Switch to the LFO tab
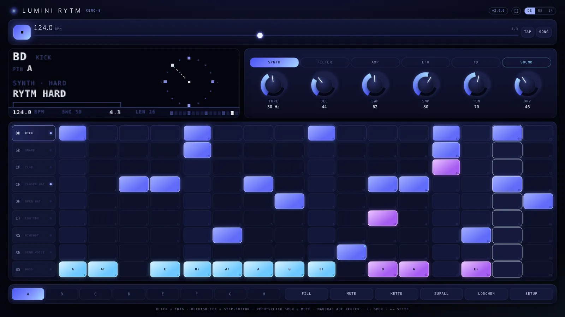The height and width of the screenshot is (317, 565). click(x=426, y=62)
